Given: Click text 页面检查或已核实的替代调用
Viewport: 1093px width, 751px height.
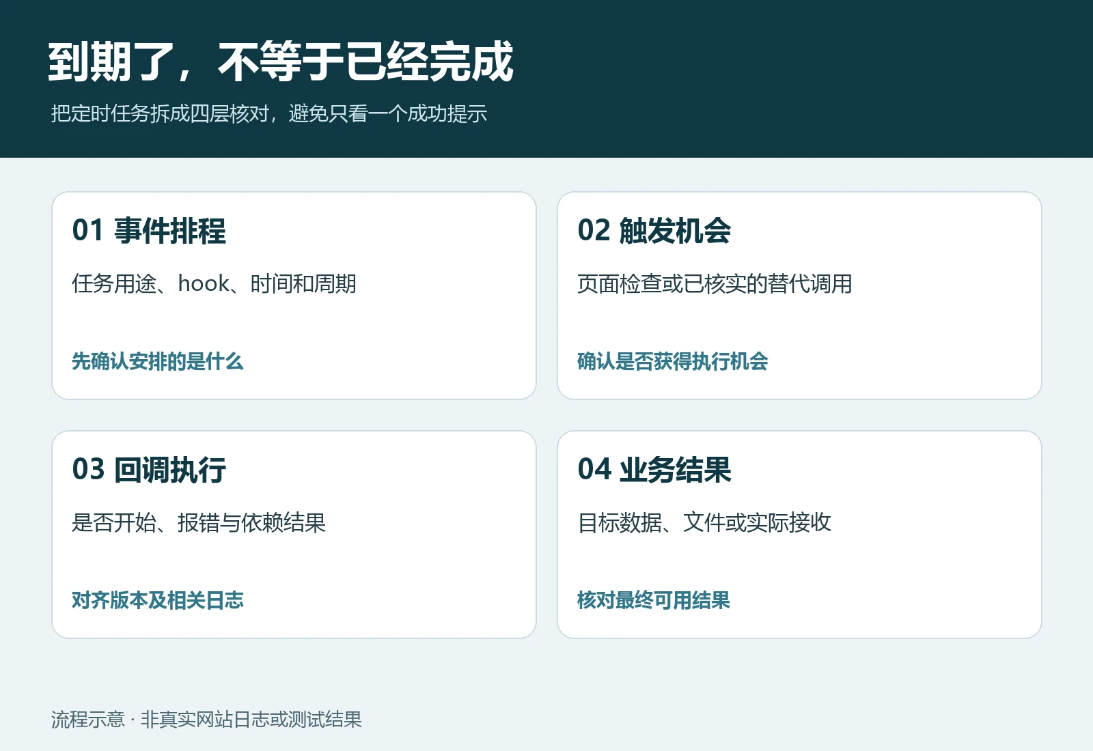Looking at the screenshot, I should [x=715, y=283].
